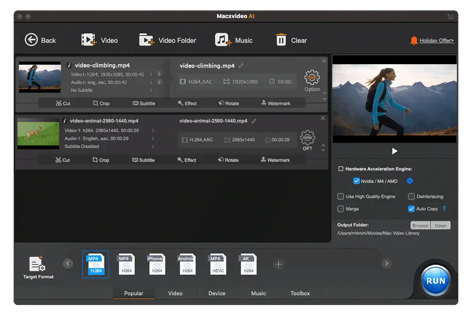472x322 pixels.
Task: Rename output video-animal-2560-1440.mp4 with pencil icon
Action: pyautogui.click(x=254, y=121)
